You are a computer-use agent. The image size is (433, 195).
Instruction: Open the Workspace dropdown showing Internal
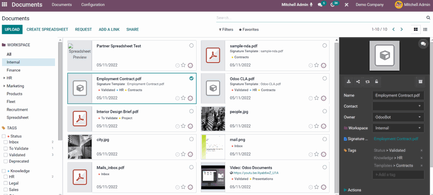point(398,128)
